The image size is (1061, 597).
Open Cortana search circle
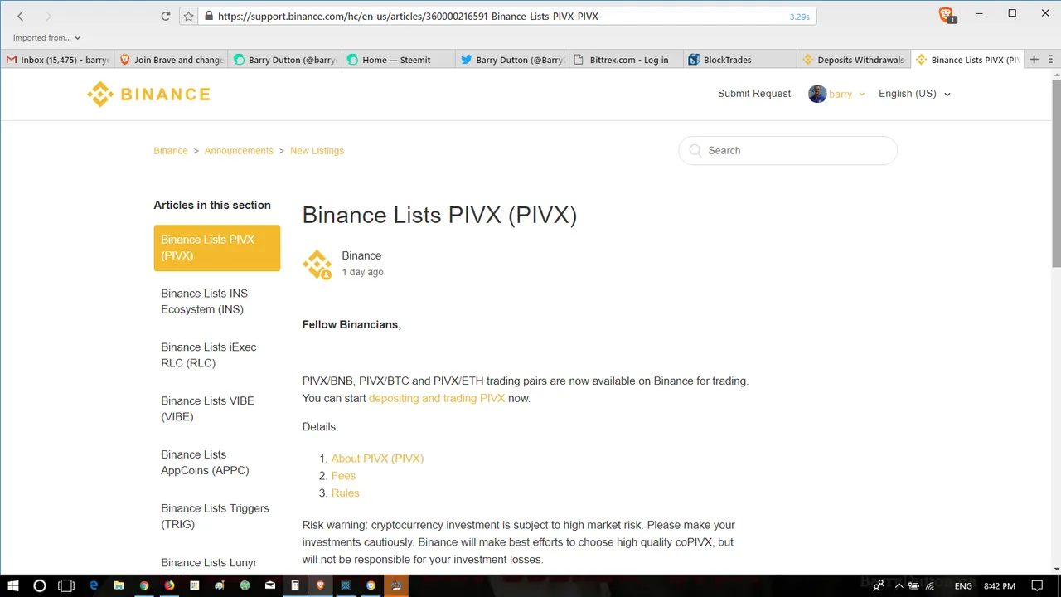(39, 585)
